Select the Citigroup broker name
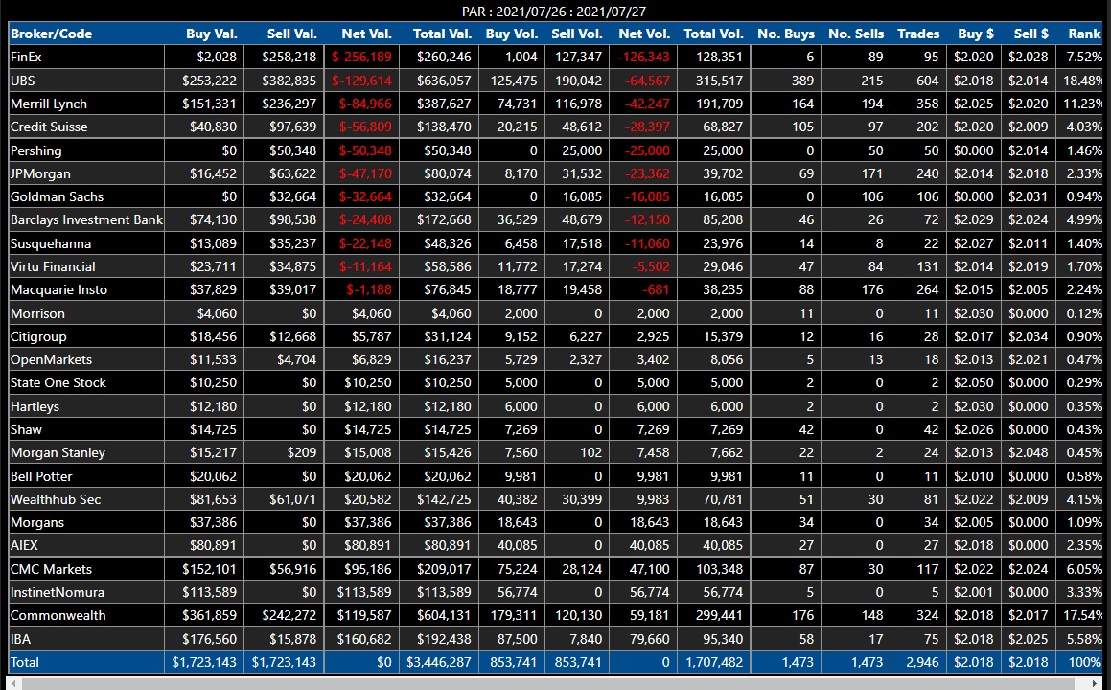 (38, 336)
